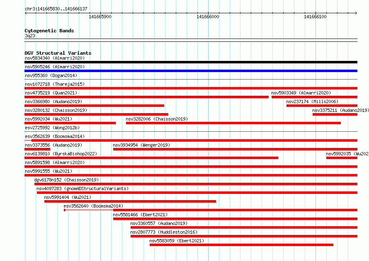Open nsv4097283 (gnomADStructuralVariants) variant
This screenshot has width=369, height=261.
point(83,188)
